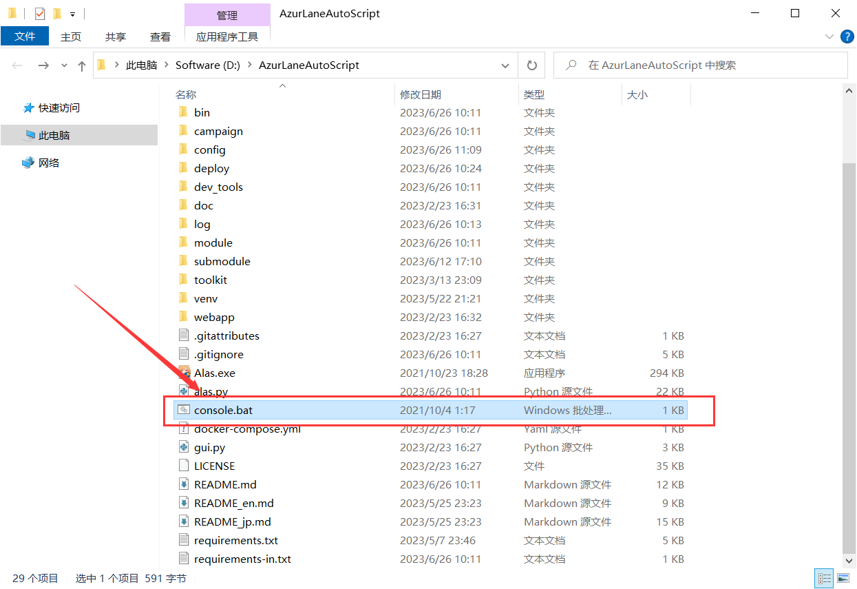Sort by 名称 column header

186,94
